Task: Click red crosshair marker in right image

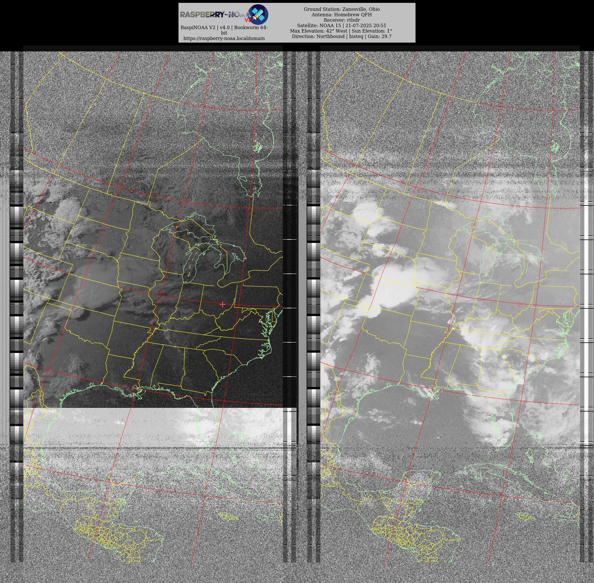Action: (x=519, y=304)
